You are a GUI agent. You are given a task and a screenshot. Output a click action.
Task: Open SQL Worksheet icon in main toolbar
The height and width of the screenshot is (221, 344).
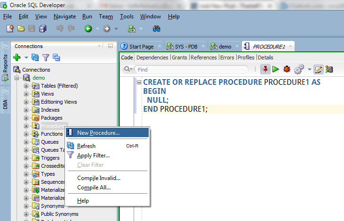point(132,29)
